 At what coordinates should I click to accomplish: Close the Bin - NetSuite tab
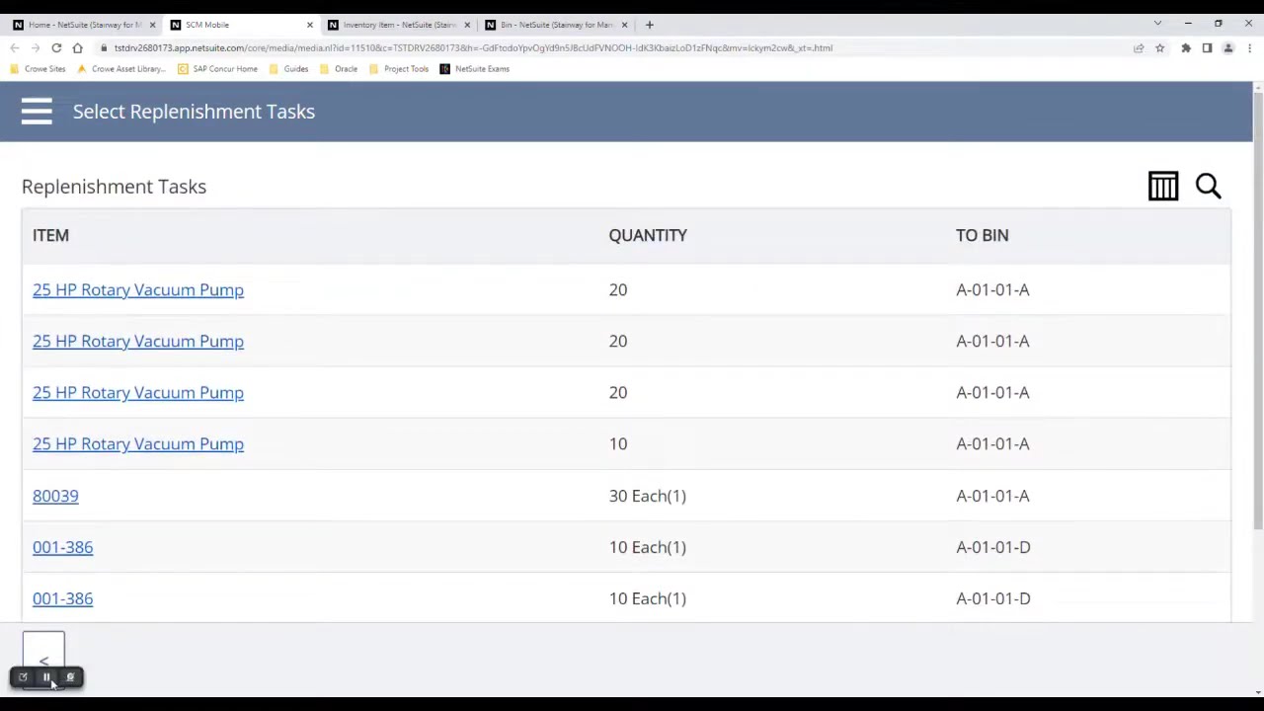point(624,25)
